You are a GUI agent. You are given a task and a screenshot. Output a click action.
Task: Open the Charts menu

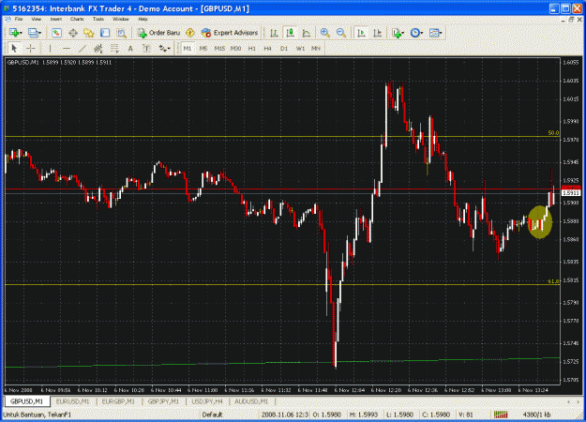(77, 19)
